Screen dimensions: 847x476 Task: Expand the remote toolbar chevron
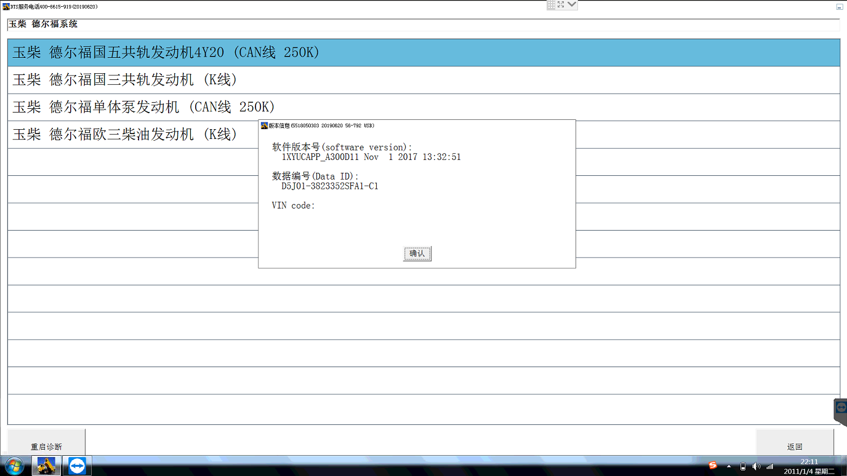pos(572,4)
